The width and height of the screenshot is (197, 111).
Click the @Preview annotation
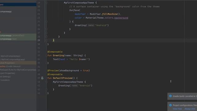[53, 71]
